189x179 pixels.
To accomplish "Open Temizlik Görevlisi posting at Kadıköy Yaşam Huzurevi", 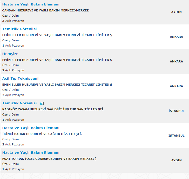I will pyautogui.click(x=19, y=103).
